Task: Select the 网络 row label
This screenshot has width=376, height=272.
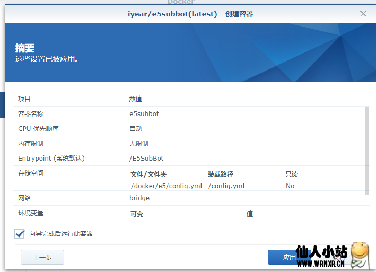Action: (x=24, y=198)
